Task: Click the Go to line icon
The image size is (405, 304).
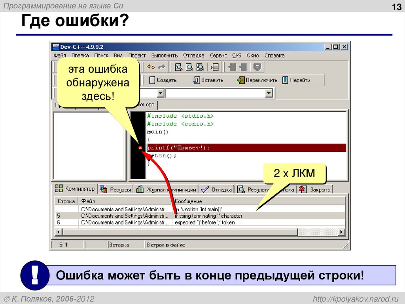Action: tap(215, 67)
